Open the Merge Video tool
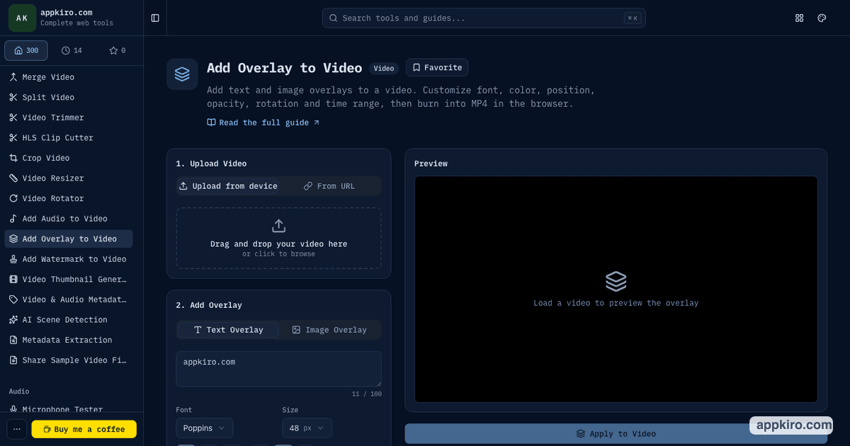 pyautogui.click(x=68, y=77)
